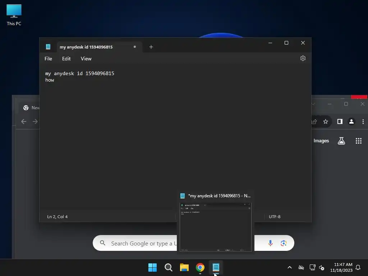Click the magnifier icon in Google search box
The width and height of the screenshot is (368, 276).
pos(102,243)
